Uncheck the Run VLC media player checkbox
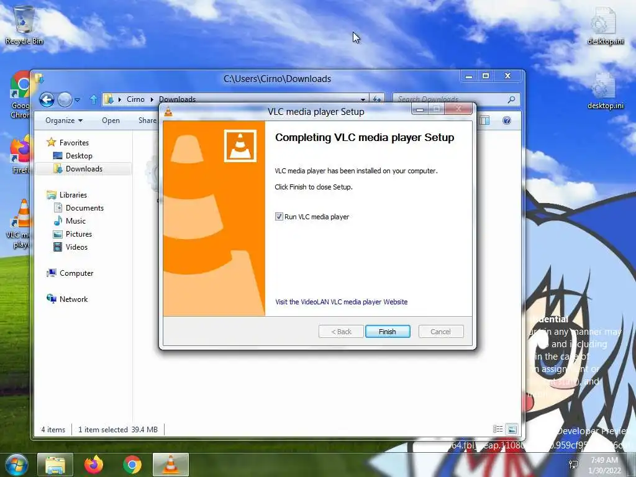 [279, 217]
